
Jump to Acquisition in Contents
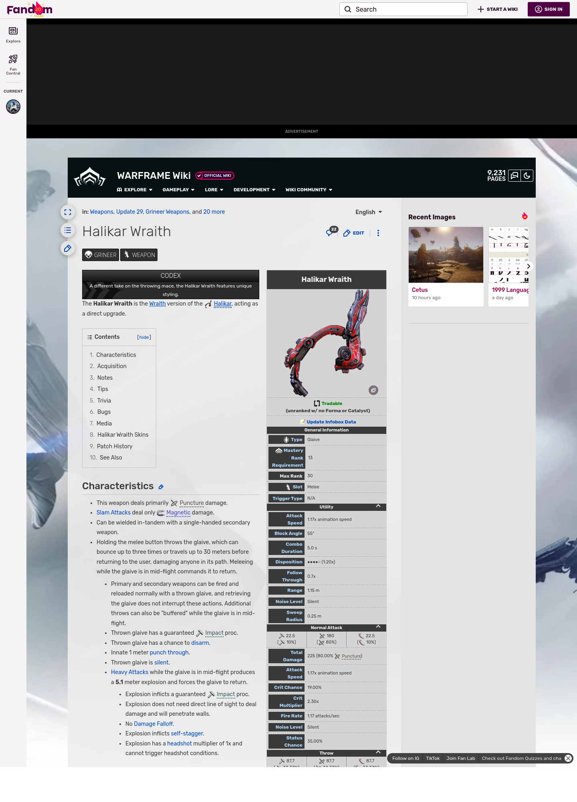pos(112,366)
